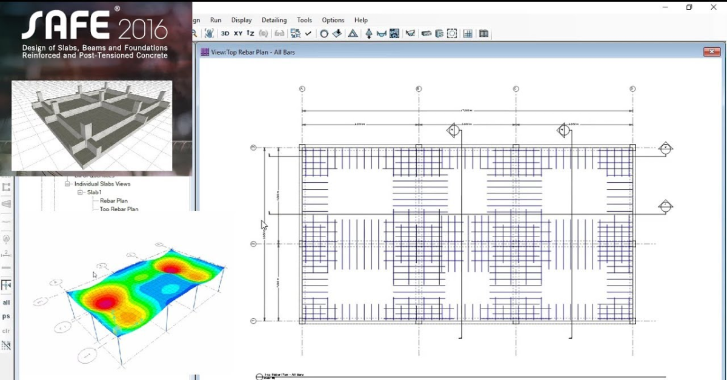
Task: Toggle the 'ps' display option in the sidebar
Action: (5, 316)
